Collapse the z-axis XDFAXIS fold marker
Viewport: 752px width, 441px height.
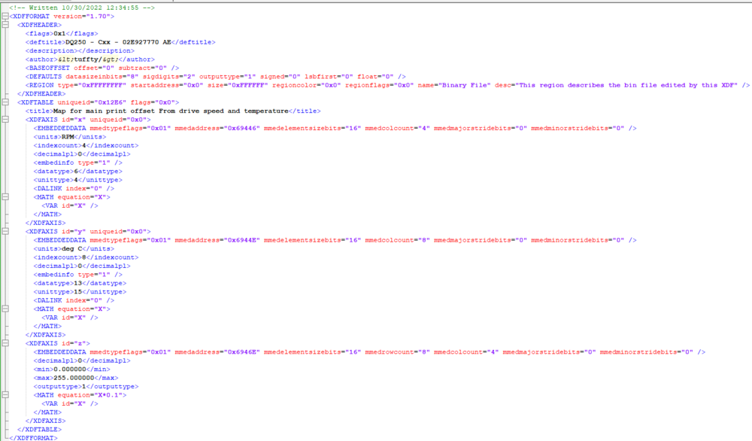pyautogui.click(x=4, y=343)
